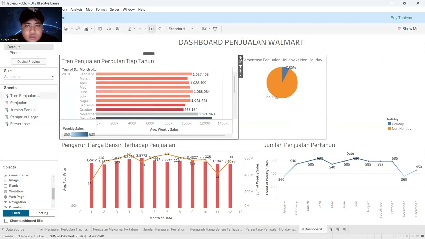Open the Jumlah Penjualan Pertahun sheet tab
Viewport: 425px width, 239px height.
164,229
